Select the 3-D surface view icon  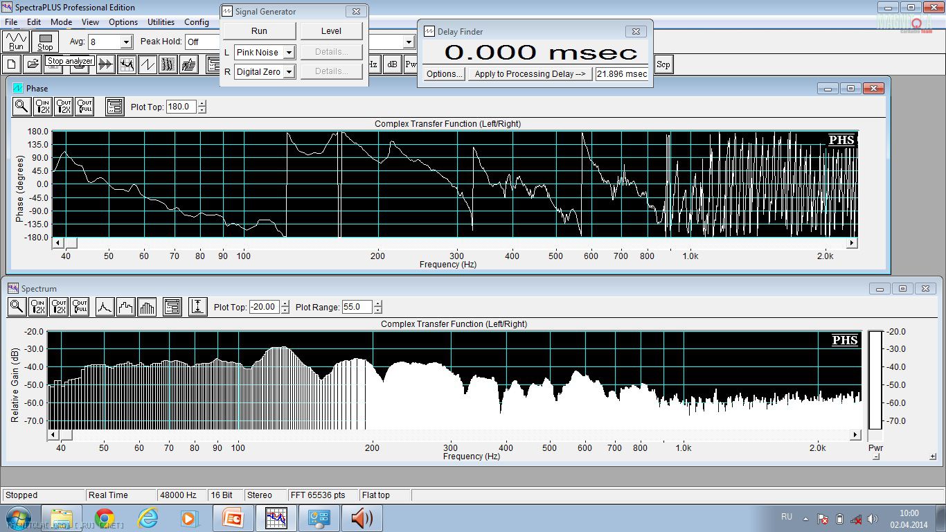(x=189, y=64)
